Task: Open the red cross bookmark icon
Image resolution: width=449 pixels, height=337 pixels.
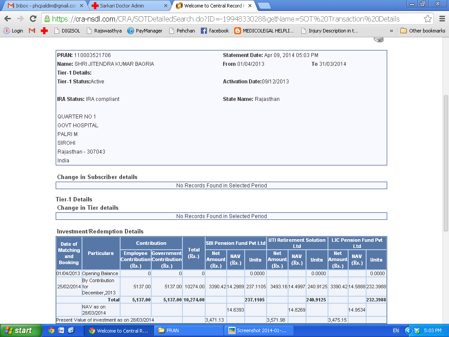Action: point(44,31)
